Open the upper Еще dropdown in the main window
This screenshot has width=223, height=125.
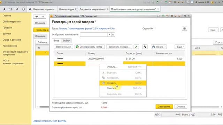point(213,30)
